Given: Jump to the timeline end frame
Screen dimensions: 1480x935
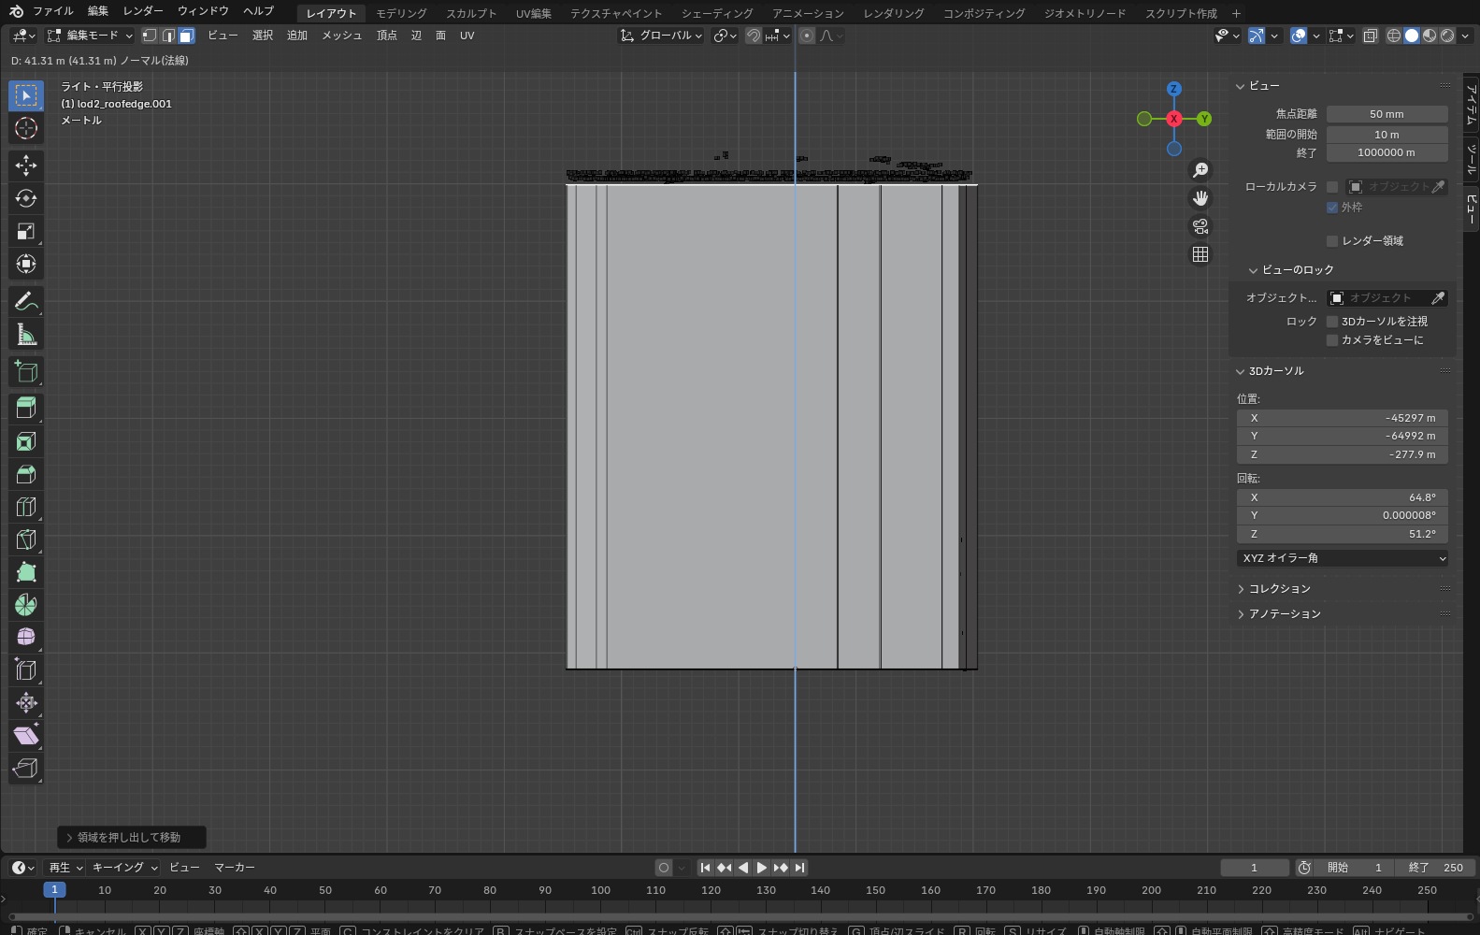Looking at the screenshot, I should pyautogui.click(x=799, y=868).
